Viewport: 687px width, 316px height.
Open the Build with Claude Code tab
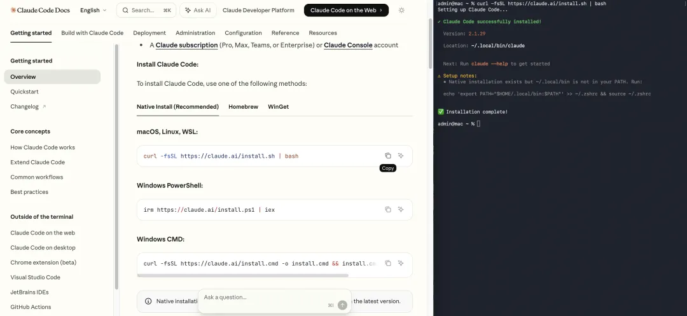coord(92,33)
